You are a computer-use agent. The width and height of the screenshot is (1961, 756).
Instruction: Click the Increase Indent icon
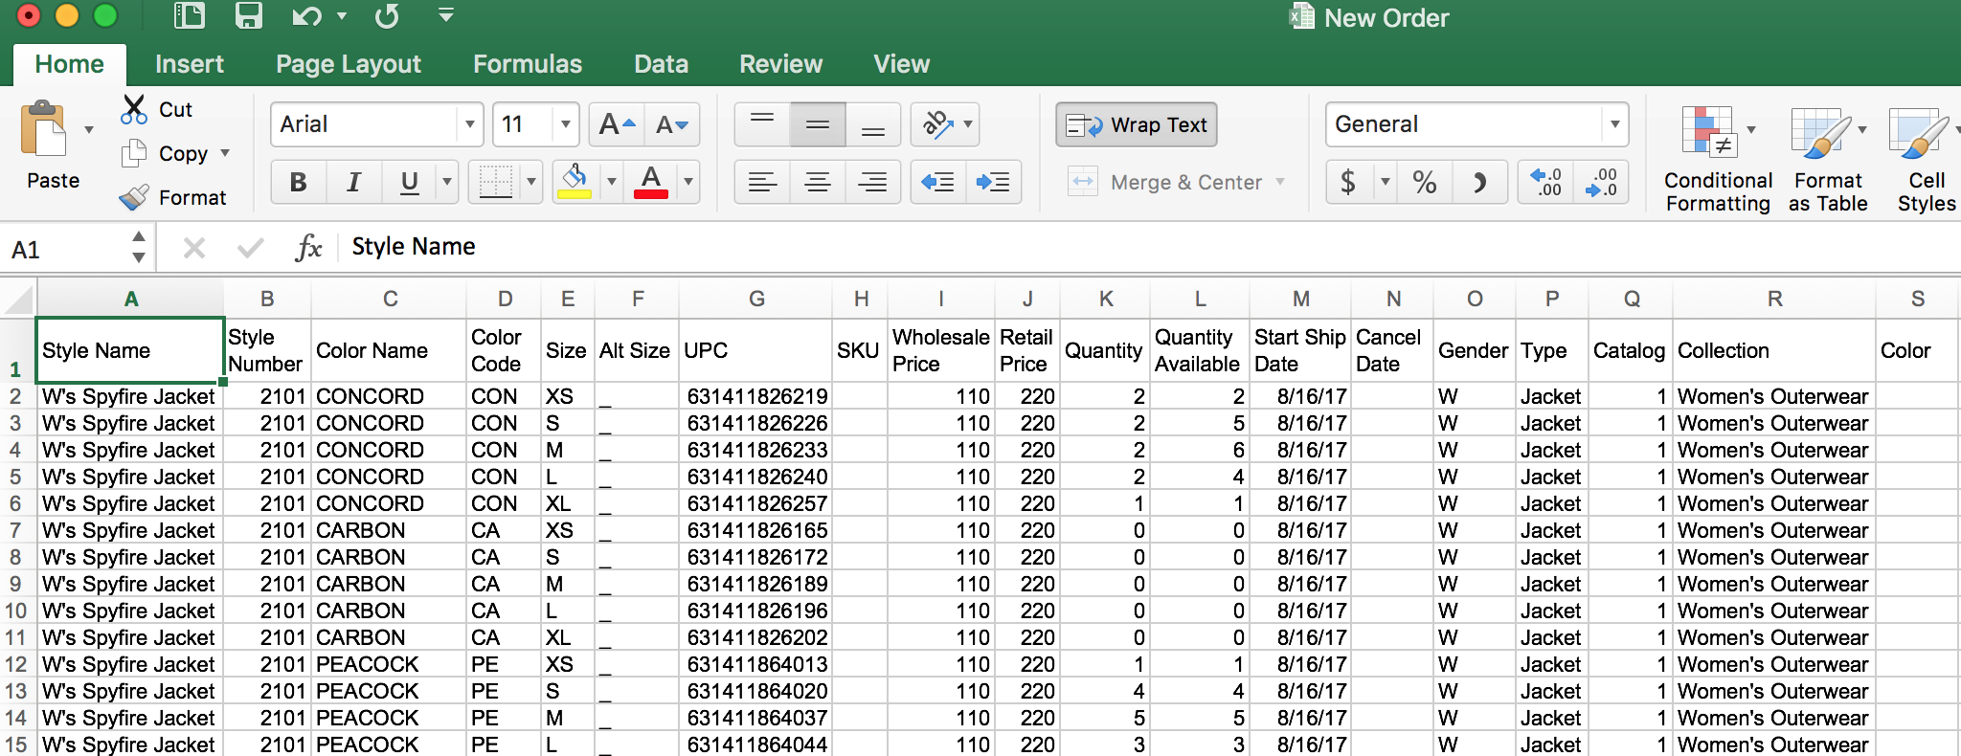[993, 182]
